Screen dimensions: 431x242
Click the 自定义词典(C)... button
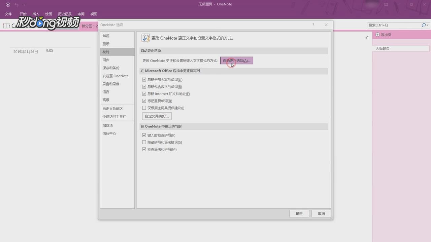(x=157, y=116)
